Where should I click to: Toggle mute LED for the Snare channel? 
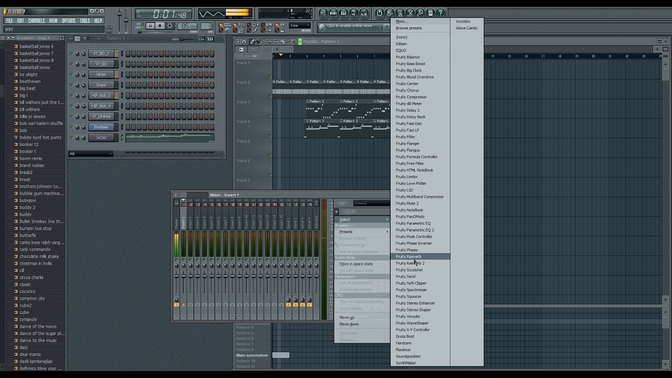coord(71,85)
